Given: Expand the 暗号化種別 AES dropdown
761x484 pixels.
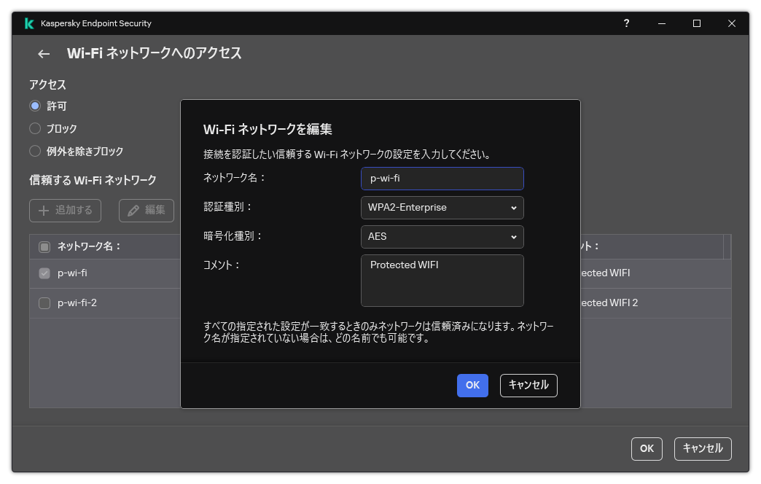Looking at the screenshot, I should [x=442, y=237].
